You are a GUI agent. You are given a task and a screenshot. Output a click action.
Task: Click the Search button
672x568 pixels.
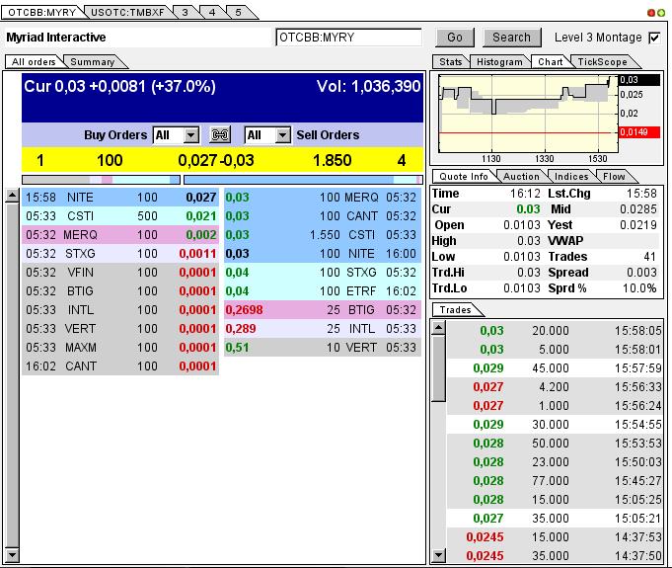click(512, 38)
